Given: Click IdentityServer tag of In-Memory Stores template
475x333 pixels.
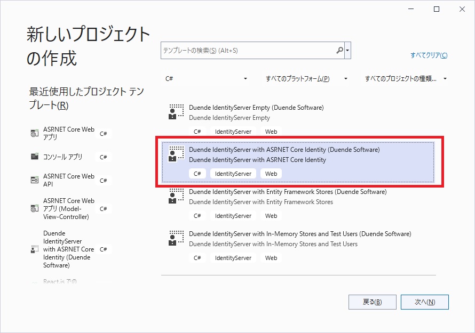Looking at the screenshot, I should pyautogui.click(x=233, y=258).
